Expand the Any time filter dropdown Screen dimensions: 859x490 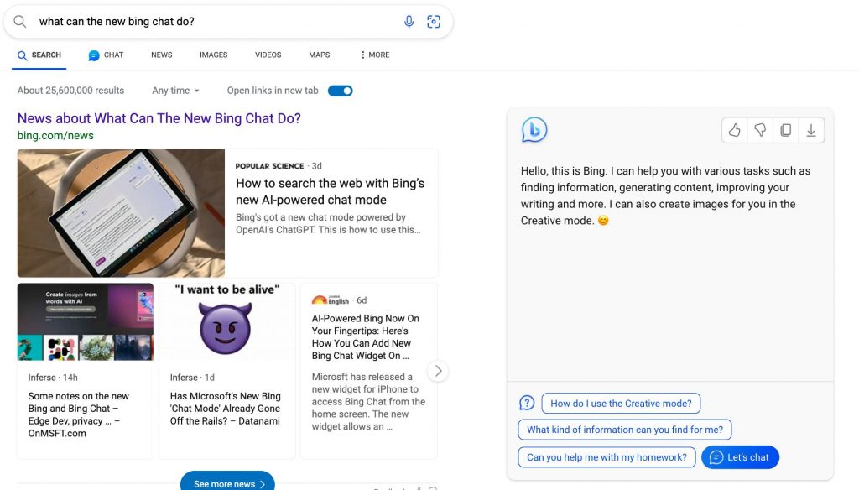175,91
